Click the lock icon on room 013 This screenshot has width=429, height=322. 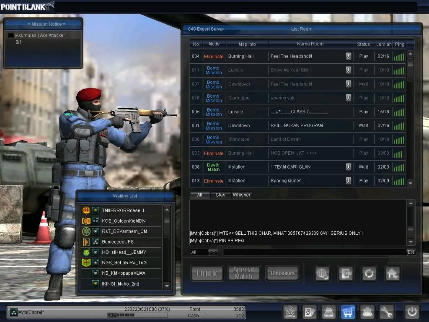coord(348,181)
